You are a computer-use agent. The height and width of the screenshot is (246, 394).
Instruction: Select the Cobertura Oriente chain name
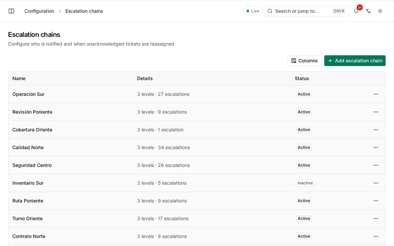click(x=33, y=130)
